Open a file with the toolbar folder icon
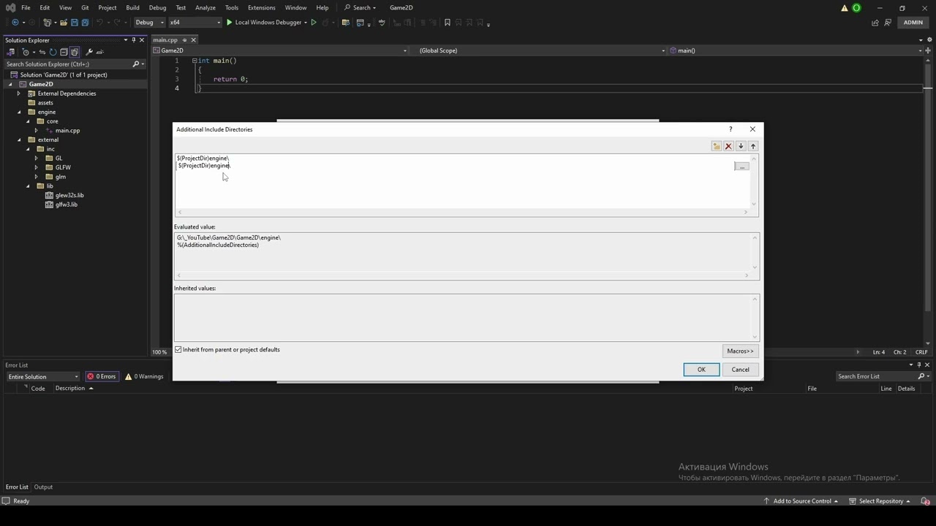Image resolution: width=936 pixels, height=526 pixels. [x=64, y=23]
